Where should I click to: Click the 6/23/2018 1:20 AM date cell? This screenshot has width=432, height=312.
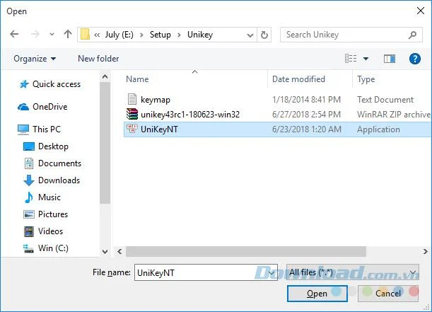[x=306, y=129]
